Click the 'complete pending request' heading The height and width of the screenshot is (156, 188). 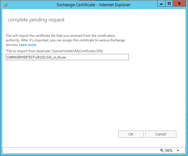tap(36, 20)
